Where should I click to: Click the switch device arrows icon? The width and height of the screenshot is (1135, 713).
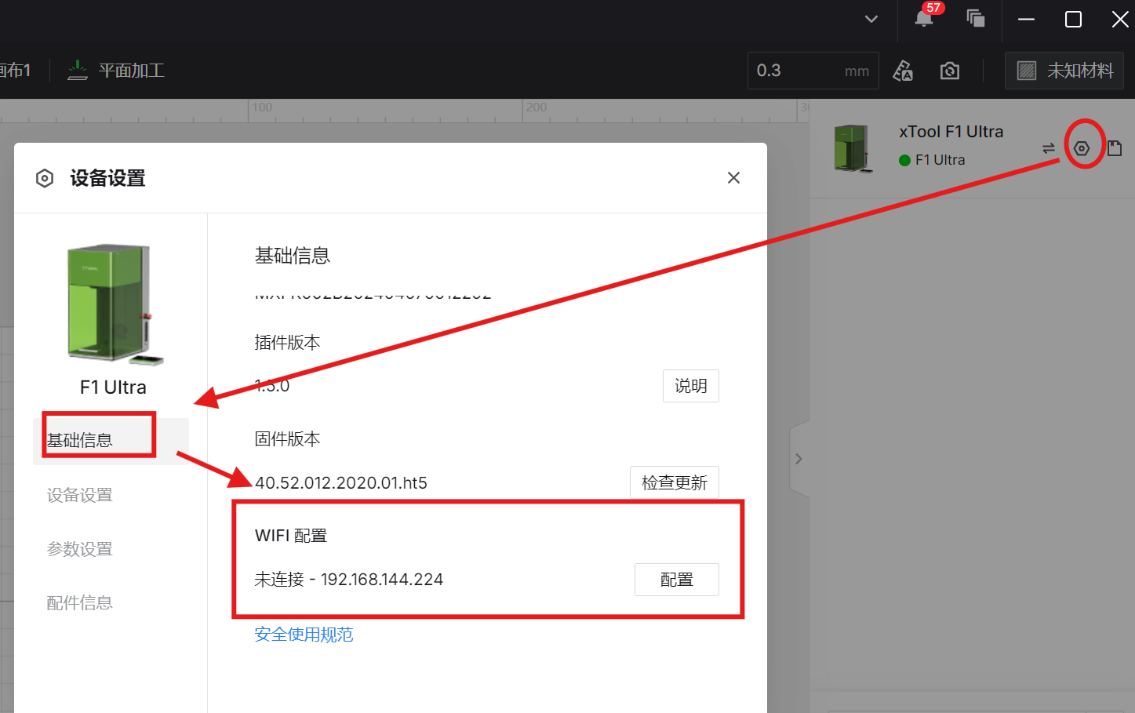1049,148
